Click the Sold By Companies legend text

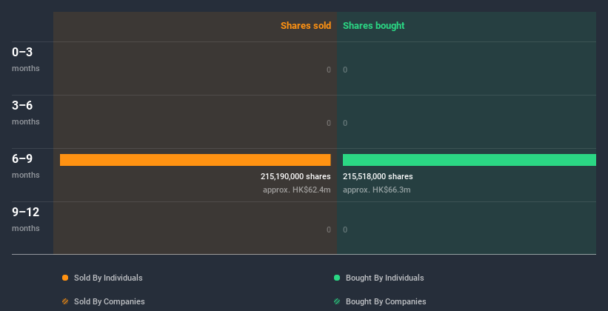110,301
